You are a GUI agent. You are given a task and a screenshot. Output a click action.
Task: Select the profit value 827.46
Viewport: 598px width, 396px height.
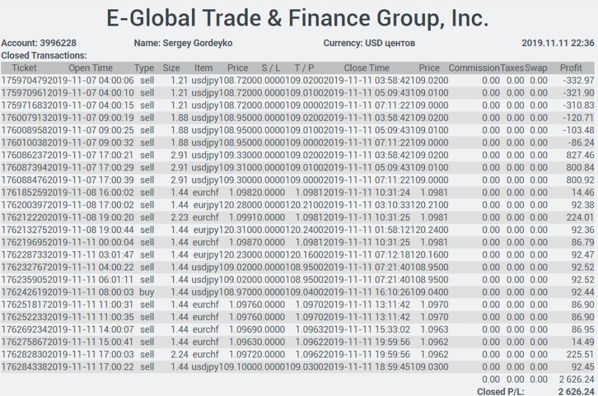tap(580, 155)
